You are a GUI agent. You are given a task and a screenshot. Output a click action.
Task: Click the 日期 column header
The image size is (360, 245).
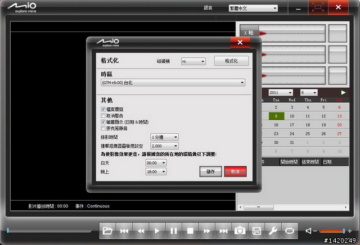[x=335, y=162]
